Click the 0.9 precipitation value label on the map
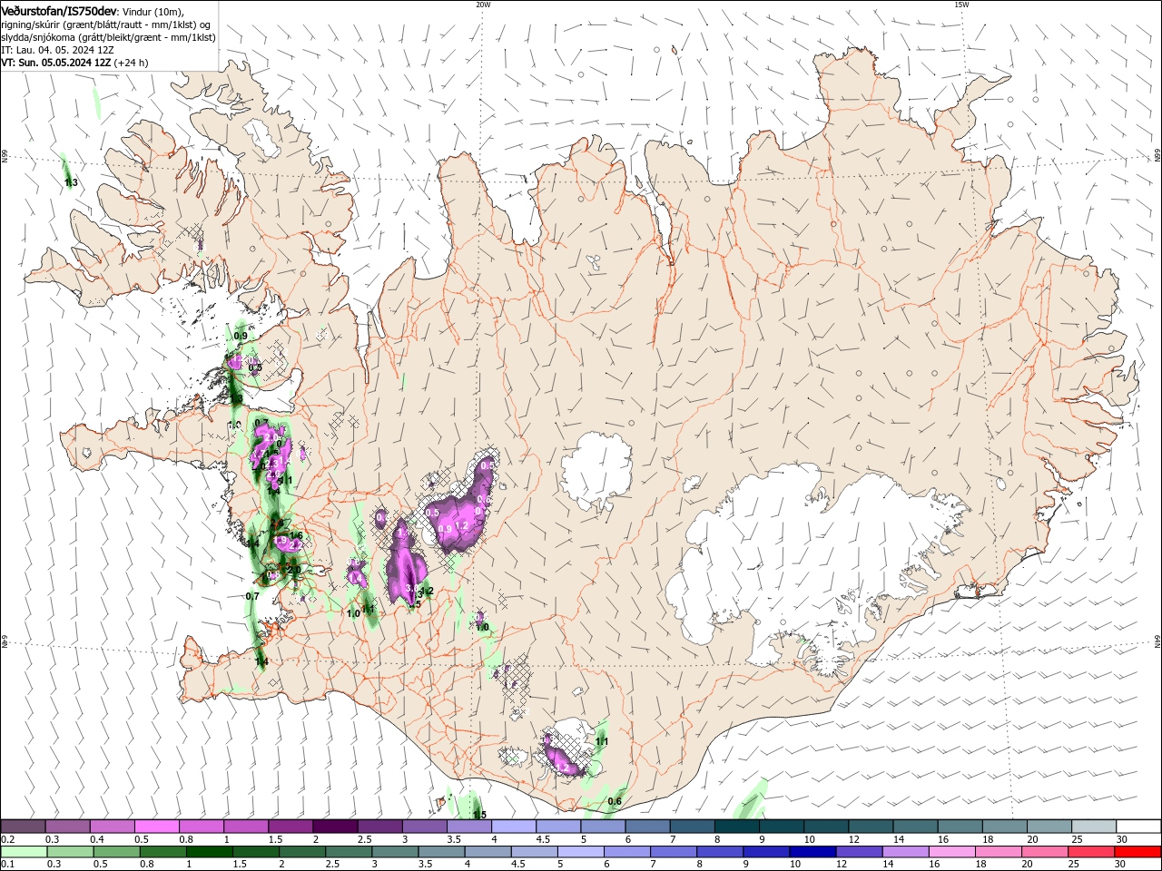 click(241, 336)
